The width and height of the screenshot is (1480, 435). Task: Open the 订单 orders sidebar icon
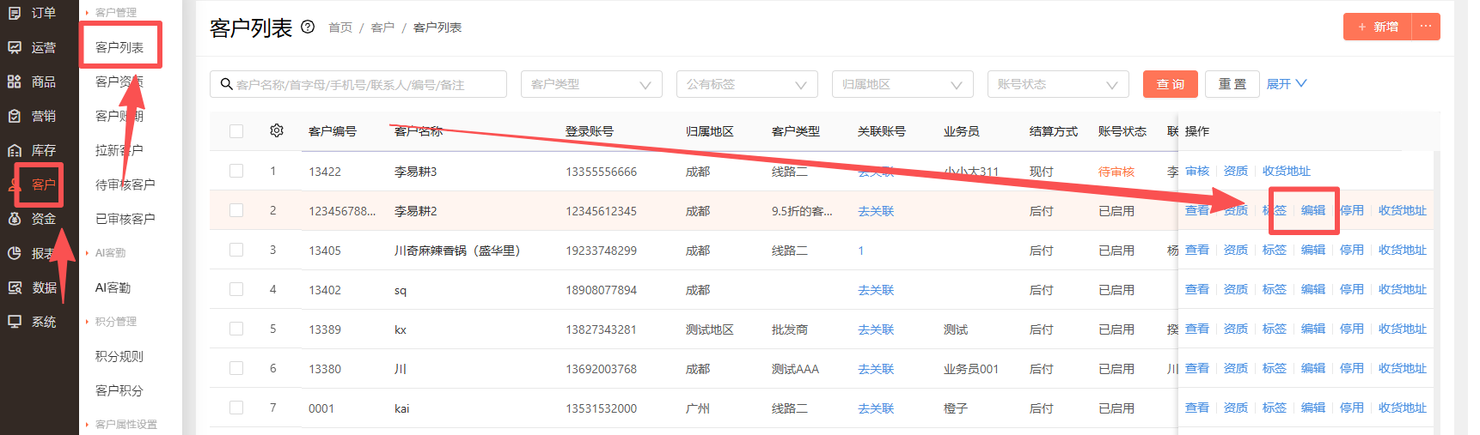click(15, 13)
